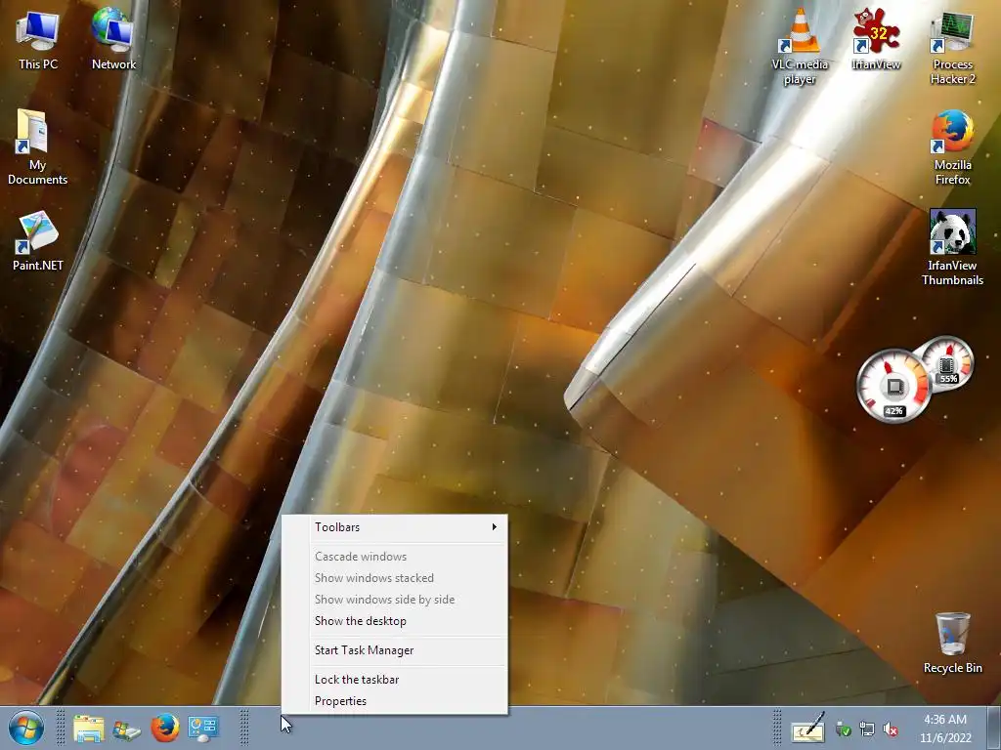Open the network tray icon
1001x750 pixels.
[867, 729]
